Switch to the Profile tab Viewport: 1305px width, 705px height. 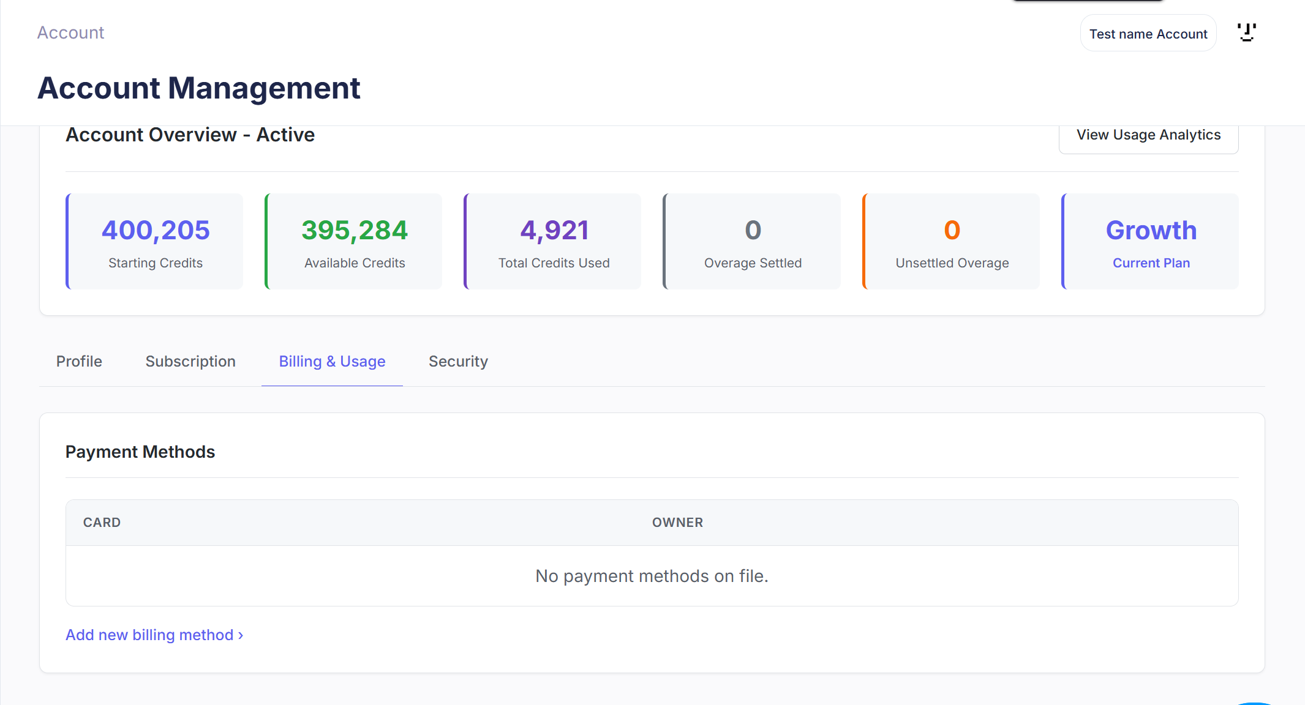[x=79, y=362]
